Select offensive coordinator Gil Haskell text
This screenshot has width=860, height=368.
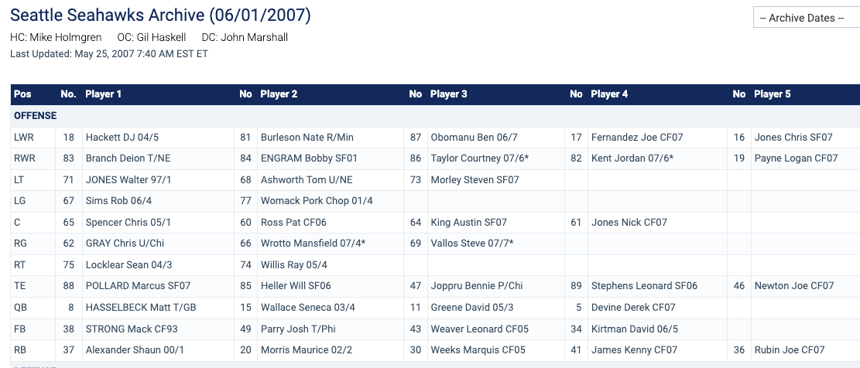point(152,38)
